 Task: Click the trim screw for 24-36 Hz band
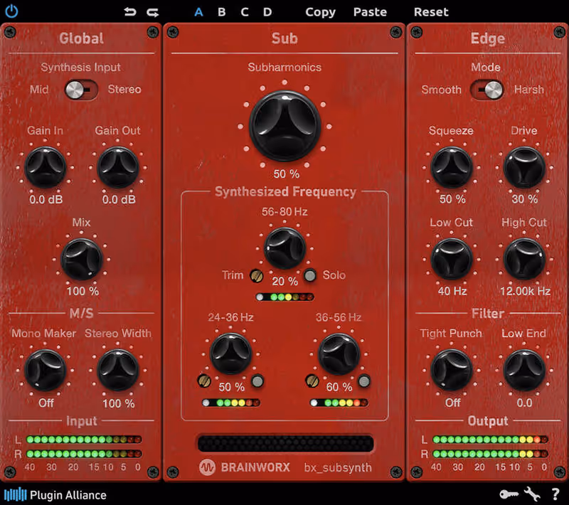click(x=203, y=381)
